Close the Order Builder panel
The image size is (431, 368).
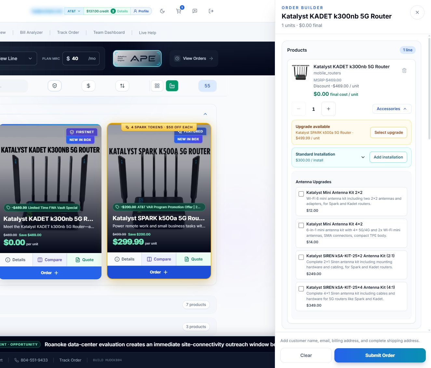click(x=417, y=13)
